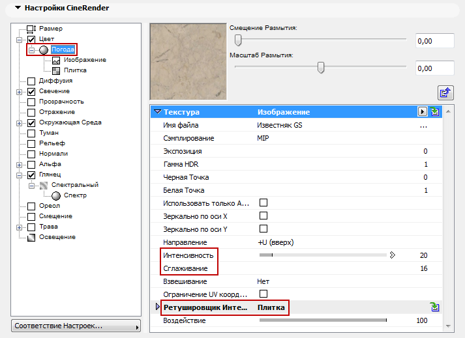Select Плитка in the channel tree
Screen dimensions: 465x338
75,70
